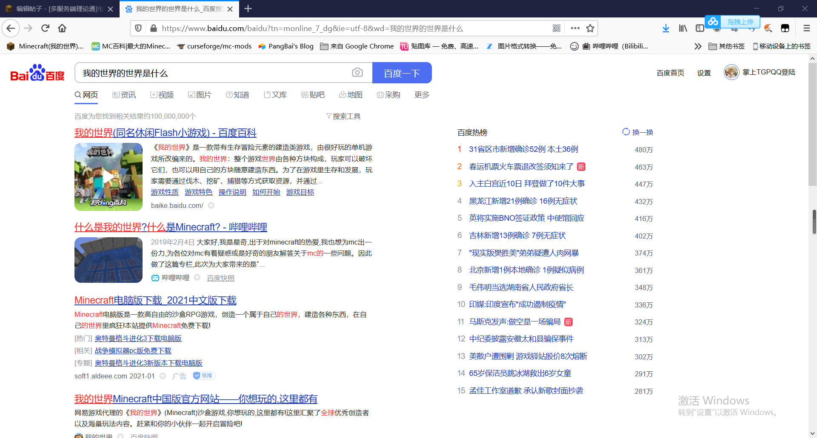
Task: Open the 来自 Google Chrome bookmark folder
Action: (357, 46)
